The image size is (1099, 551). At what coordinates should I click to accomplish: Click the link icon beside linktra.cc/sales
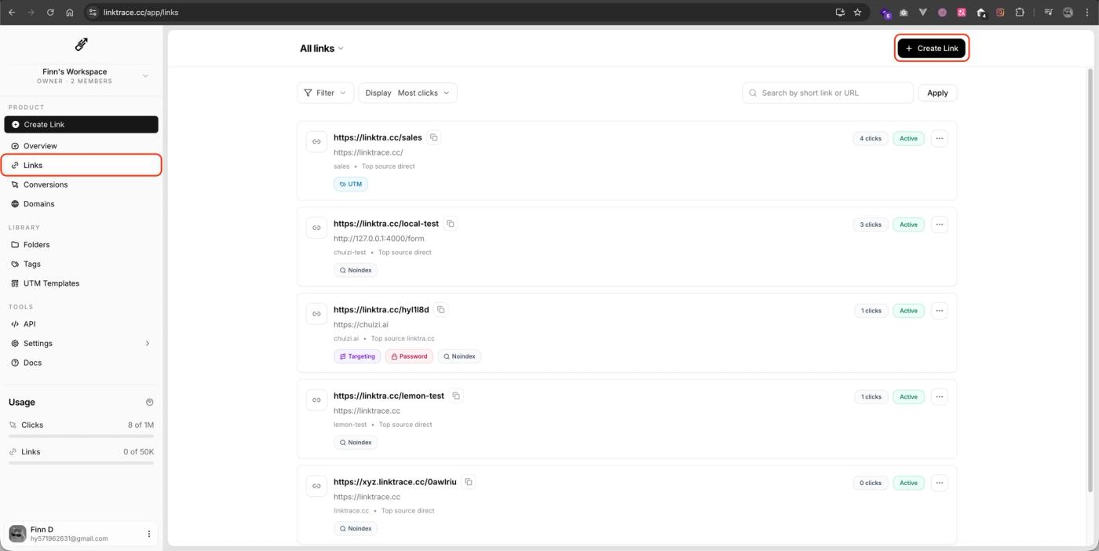tap(316, 142)
